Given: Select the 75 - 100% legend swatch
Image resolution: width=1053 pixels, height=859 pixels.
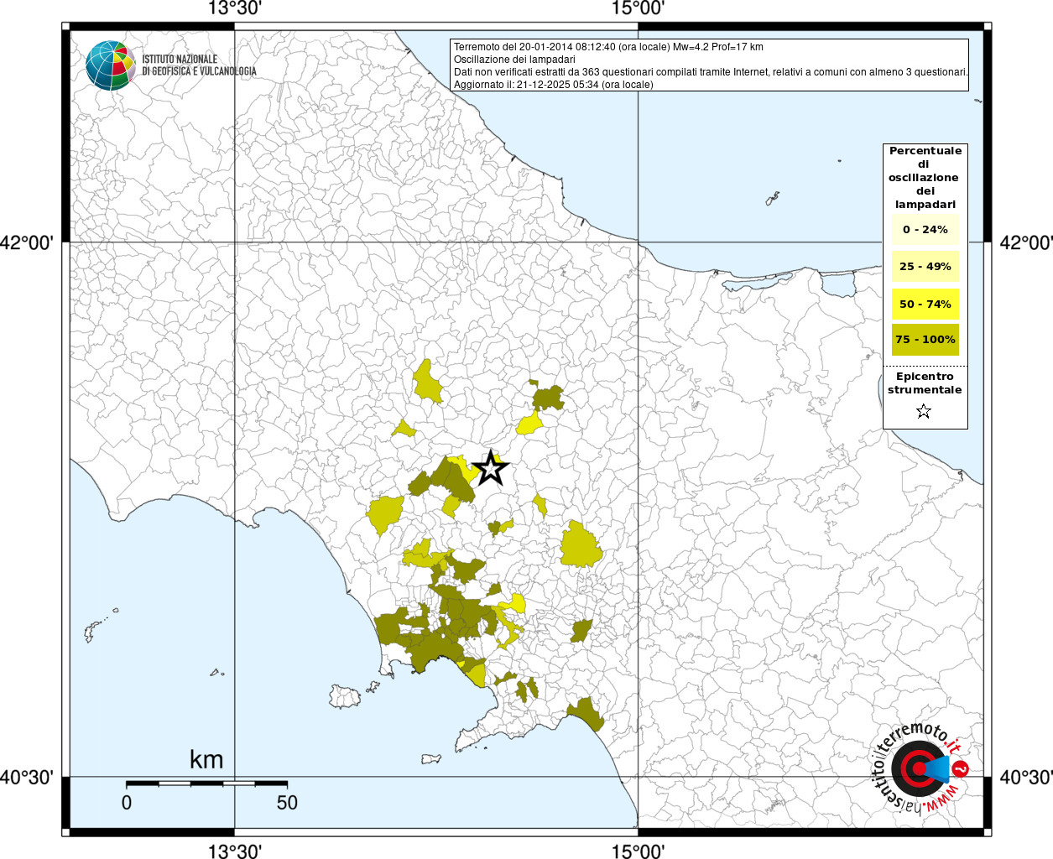Looking at the screenshot, I should (925, 340).
